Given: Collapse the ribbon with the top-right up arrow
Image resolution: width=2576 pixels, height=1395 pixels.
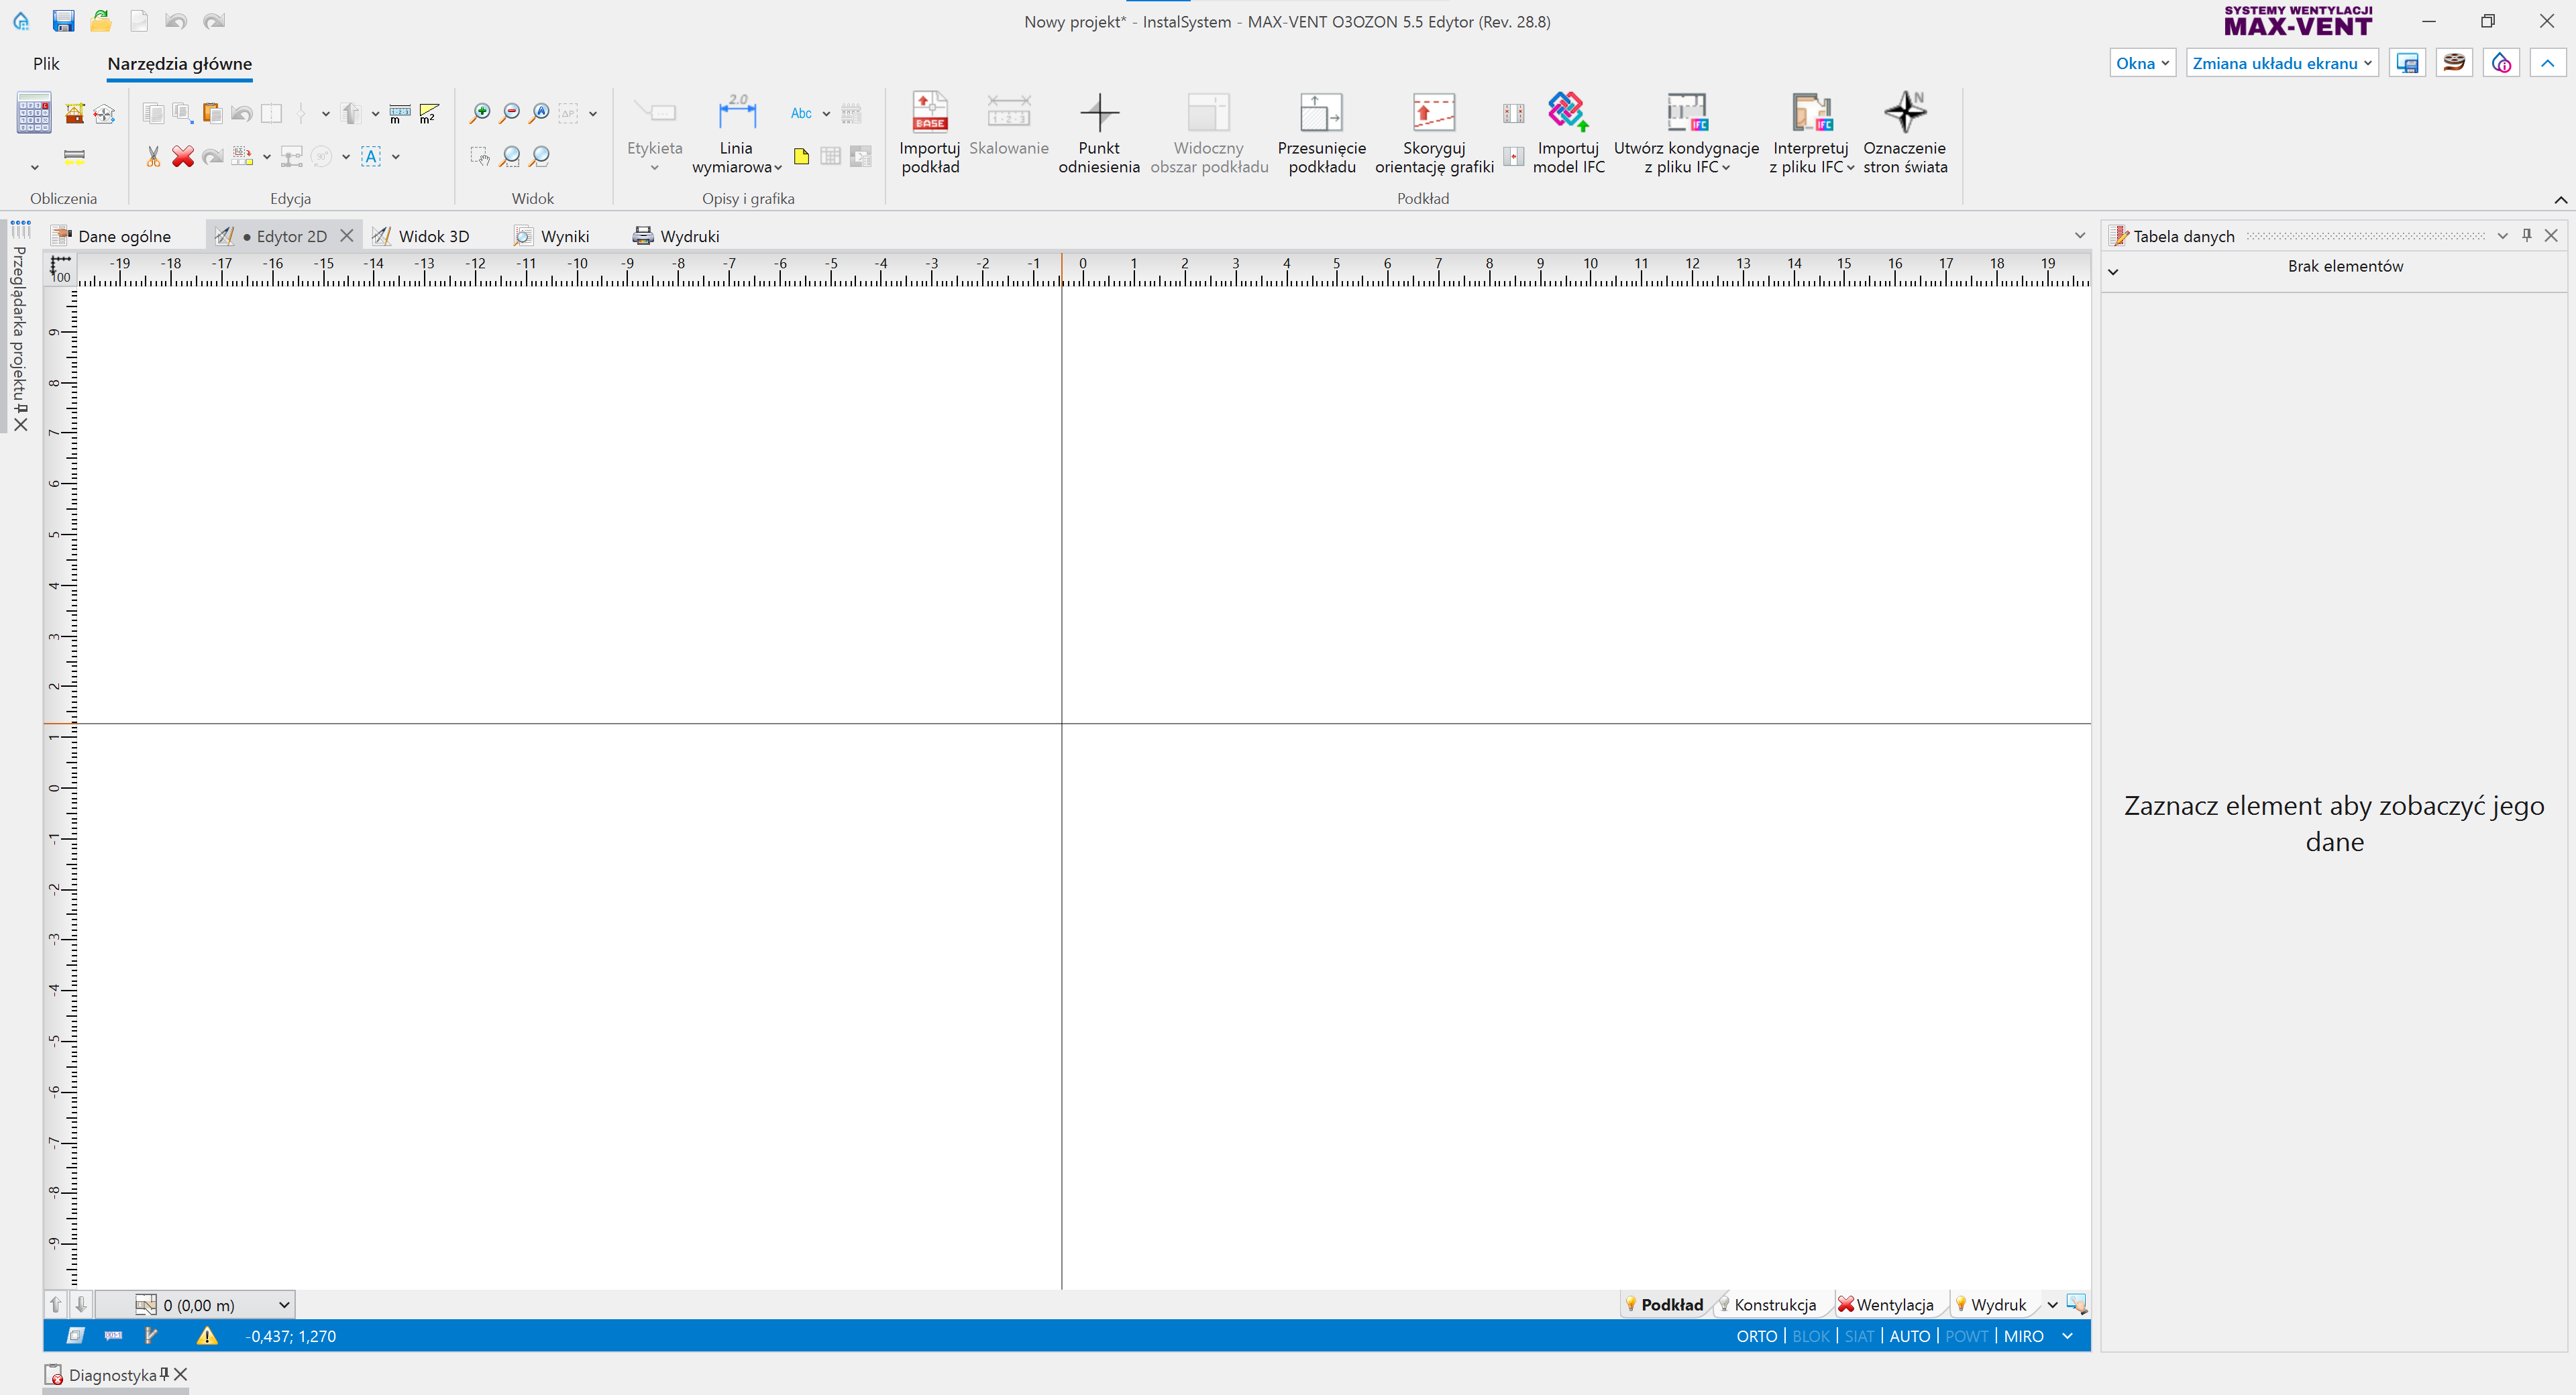Looking at the screenshot, I should 2547,63.
